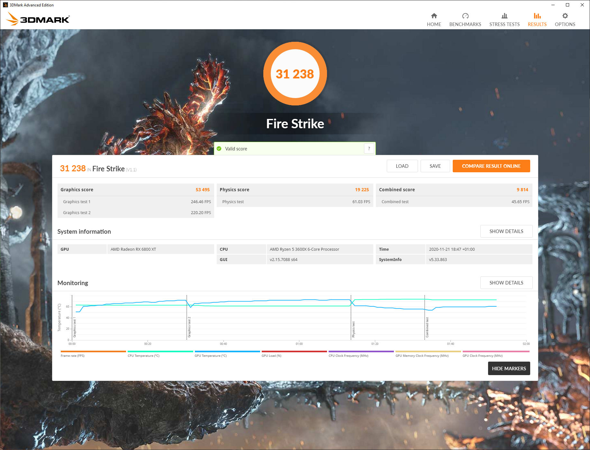Click Graphics test 1 value 246.46 FPS

tap(201, 202)
